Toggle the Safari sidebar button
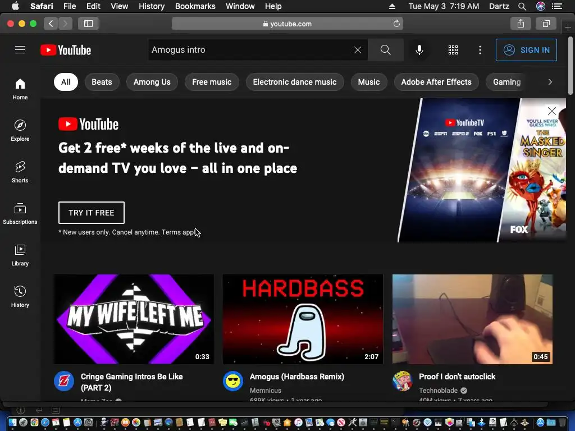Image resolution: width=575 pixels, height=431 pixels. (x=88, y=24)
